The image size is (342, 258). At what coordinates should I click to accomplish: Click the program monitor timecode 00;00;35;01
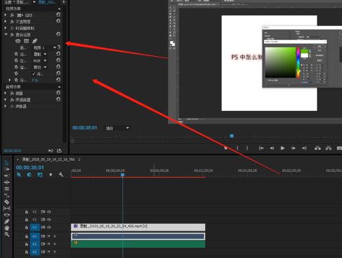85,128
